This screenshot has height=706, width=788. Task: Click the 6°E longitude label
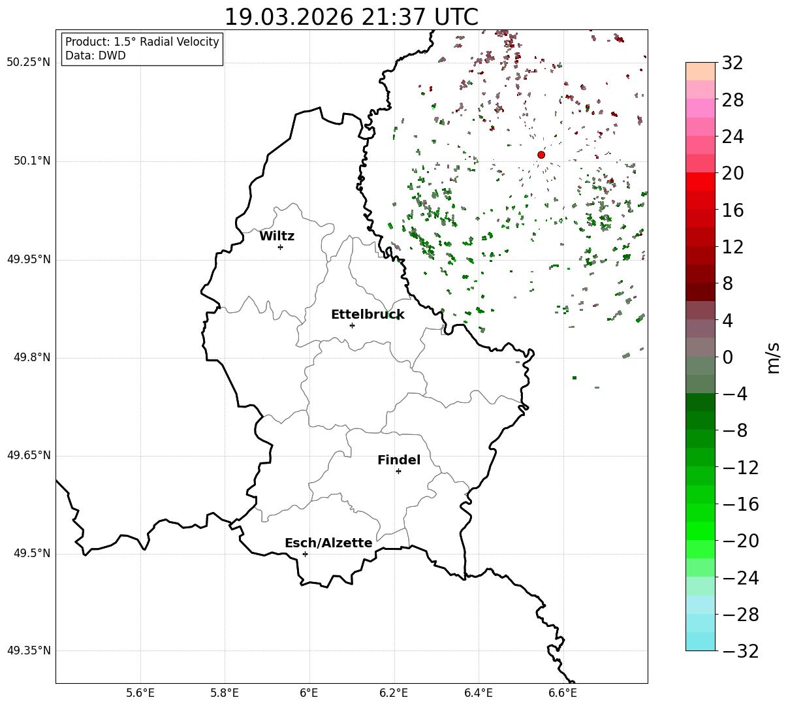tap(309, 694)
